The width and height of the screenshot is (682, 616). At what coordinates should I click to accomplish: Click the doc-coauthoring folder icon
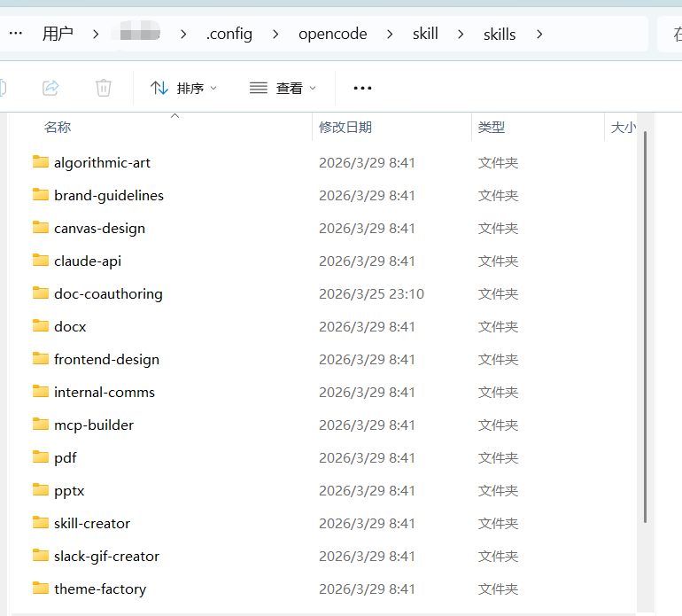[41, 293]
